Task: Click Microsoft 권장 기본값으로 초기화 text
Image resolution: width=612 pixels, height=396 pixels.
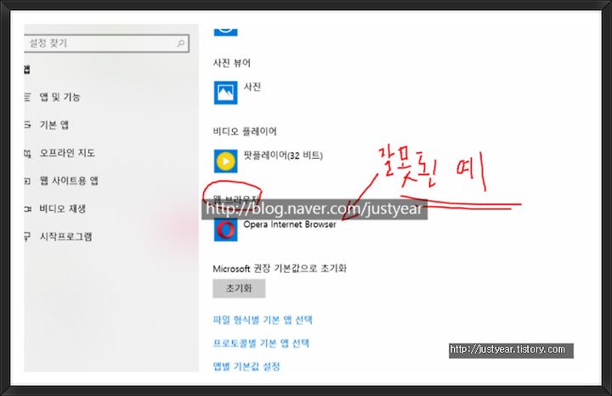Action: [280, 269]
